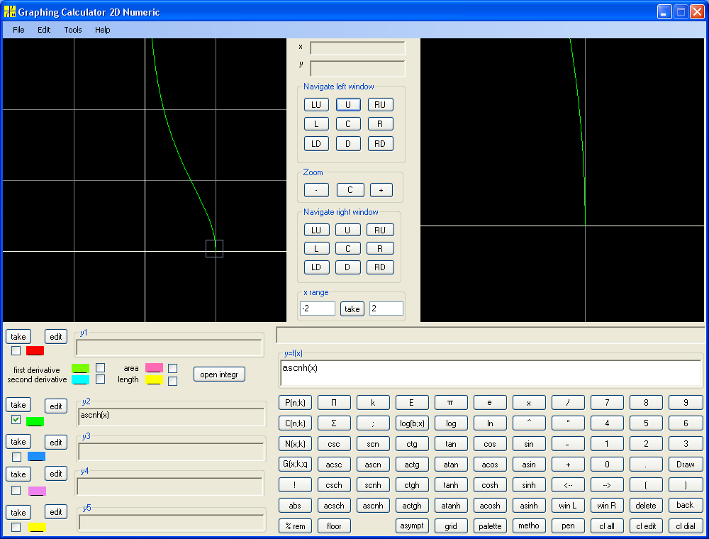Click take button in x range

(352, 309)
